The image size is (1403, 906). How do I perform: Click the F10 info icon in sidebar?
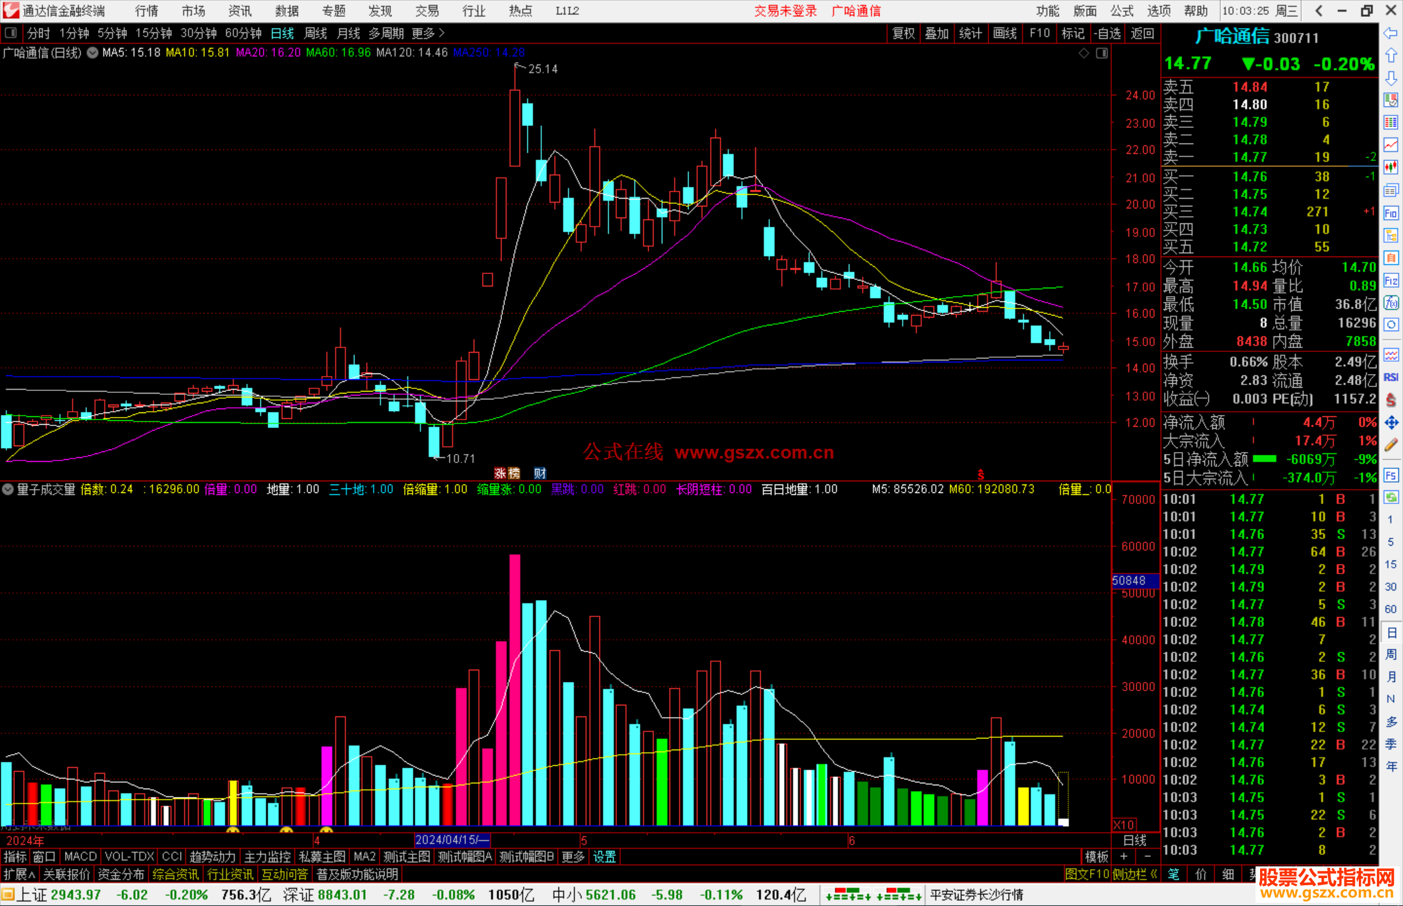tap(1391, 213)
